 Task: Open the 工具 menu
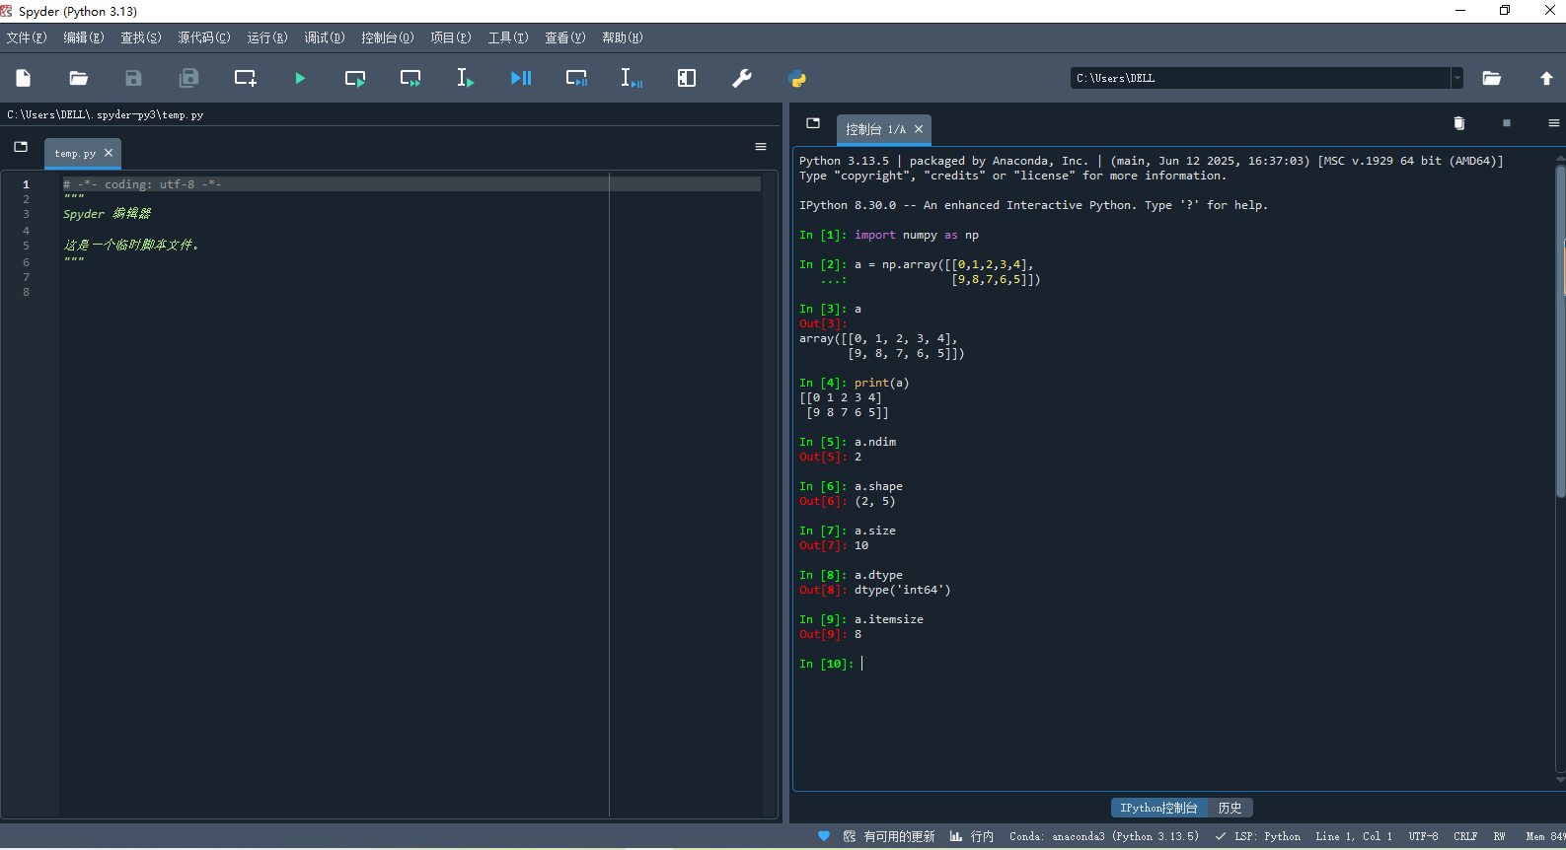[508, 37]
